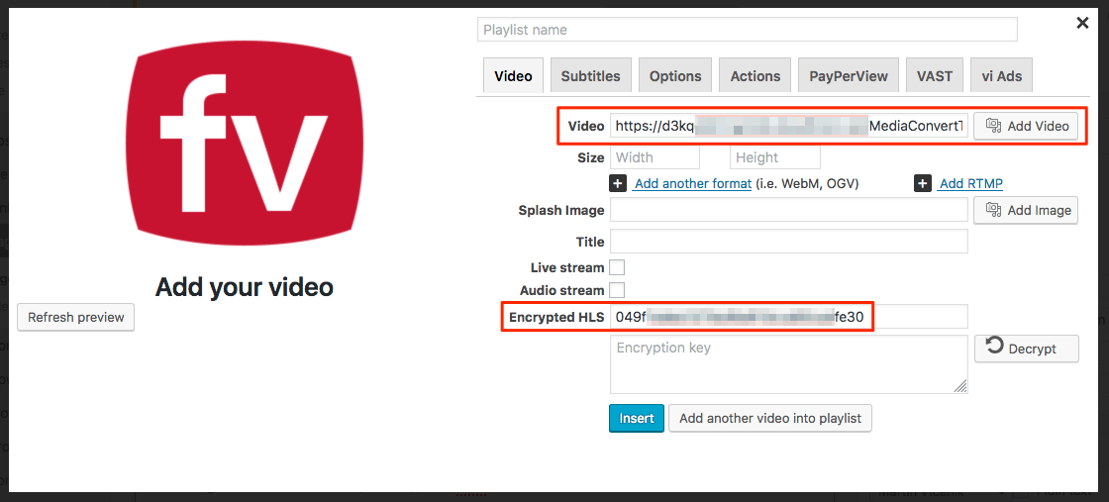
Task: Follow the Add RTMP link
Action: [971, 184]
